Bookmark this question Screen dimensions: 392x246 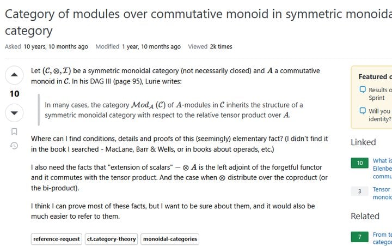pos(14,131)
